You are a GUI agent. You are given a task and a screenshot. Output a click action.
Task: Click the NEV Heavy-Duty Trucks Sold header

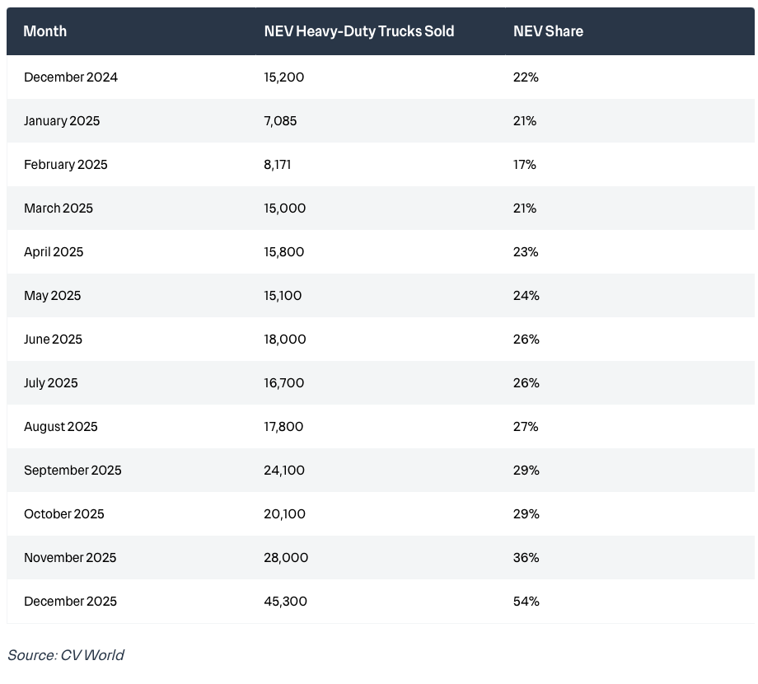tap(358, 31)
